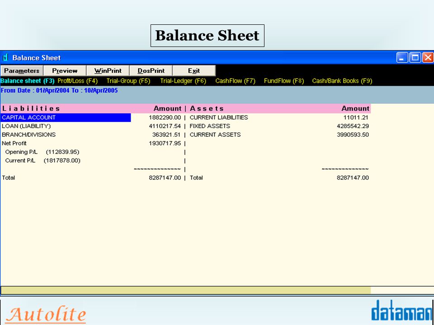Select the BRANCH/DIVISIONS row
434x325 pixels.
[29, 135]
